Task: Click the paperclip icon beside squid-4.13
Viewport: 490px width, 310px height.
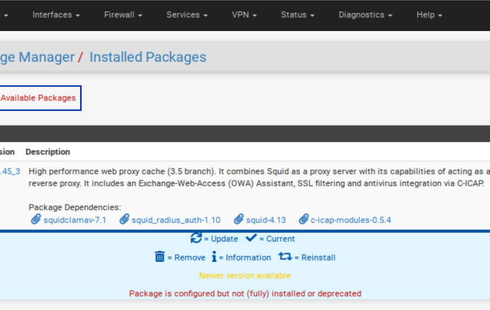Action: pos(239,219)
